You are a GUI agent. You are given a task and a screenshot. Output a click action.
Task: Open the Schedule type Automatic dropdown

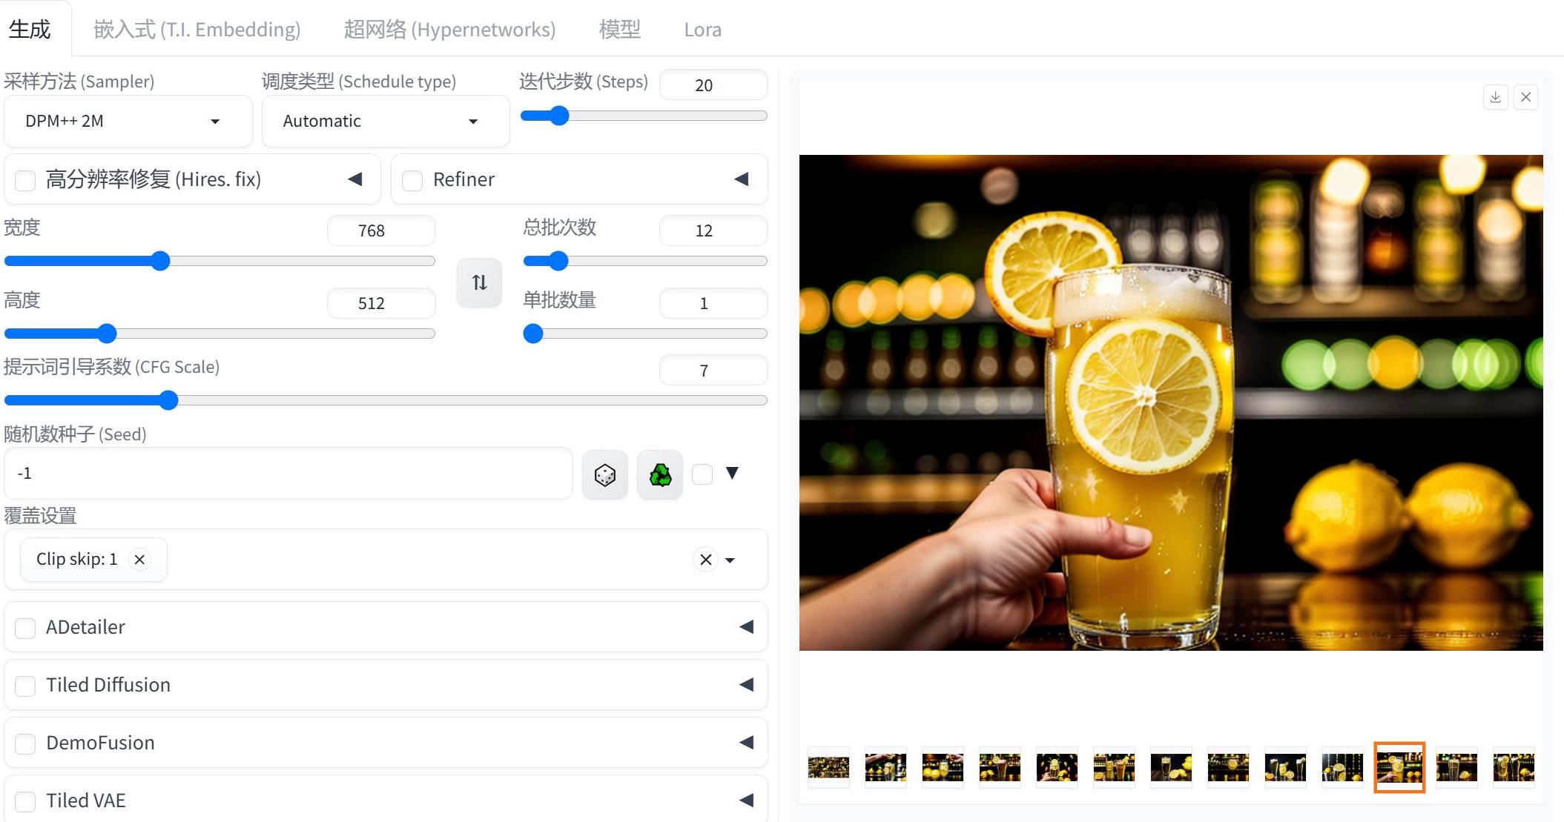point(385,122)
